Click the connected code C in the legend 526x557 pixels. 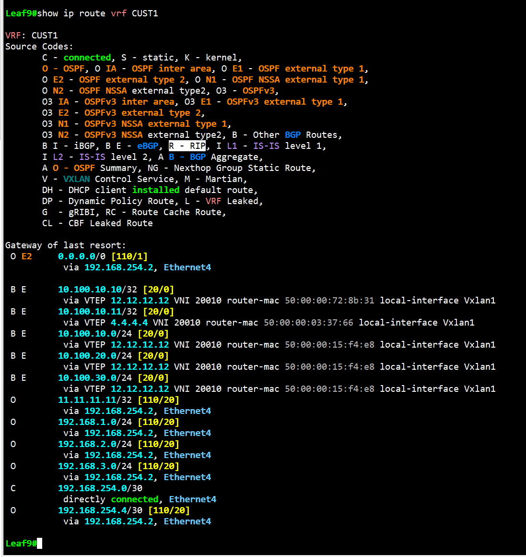(x=44, y=57)
